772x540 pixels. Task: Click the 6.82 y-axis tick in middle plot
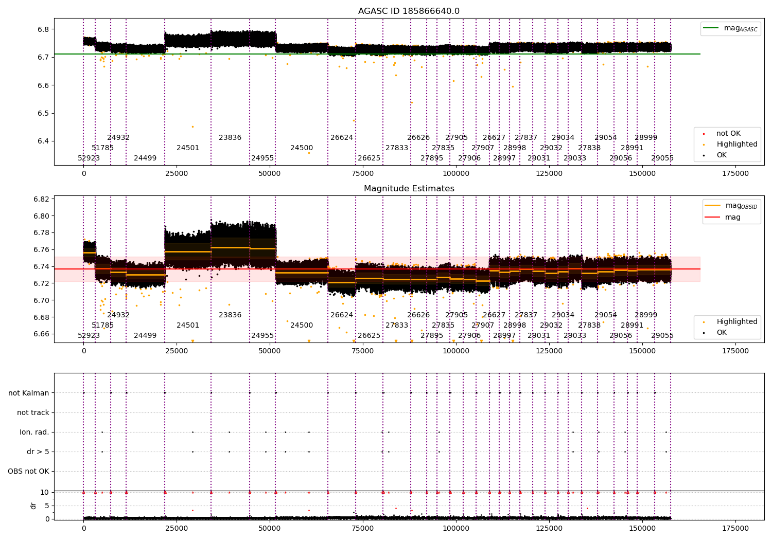41,199
